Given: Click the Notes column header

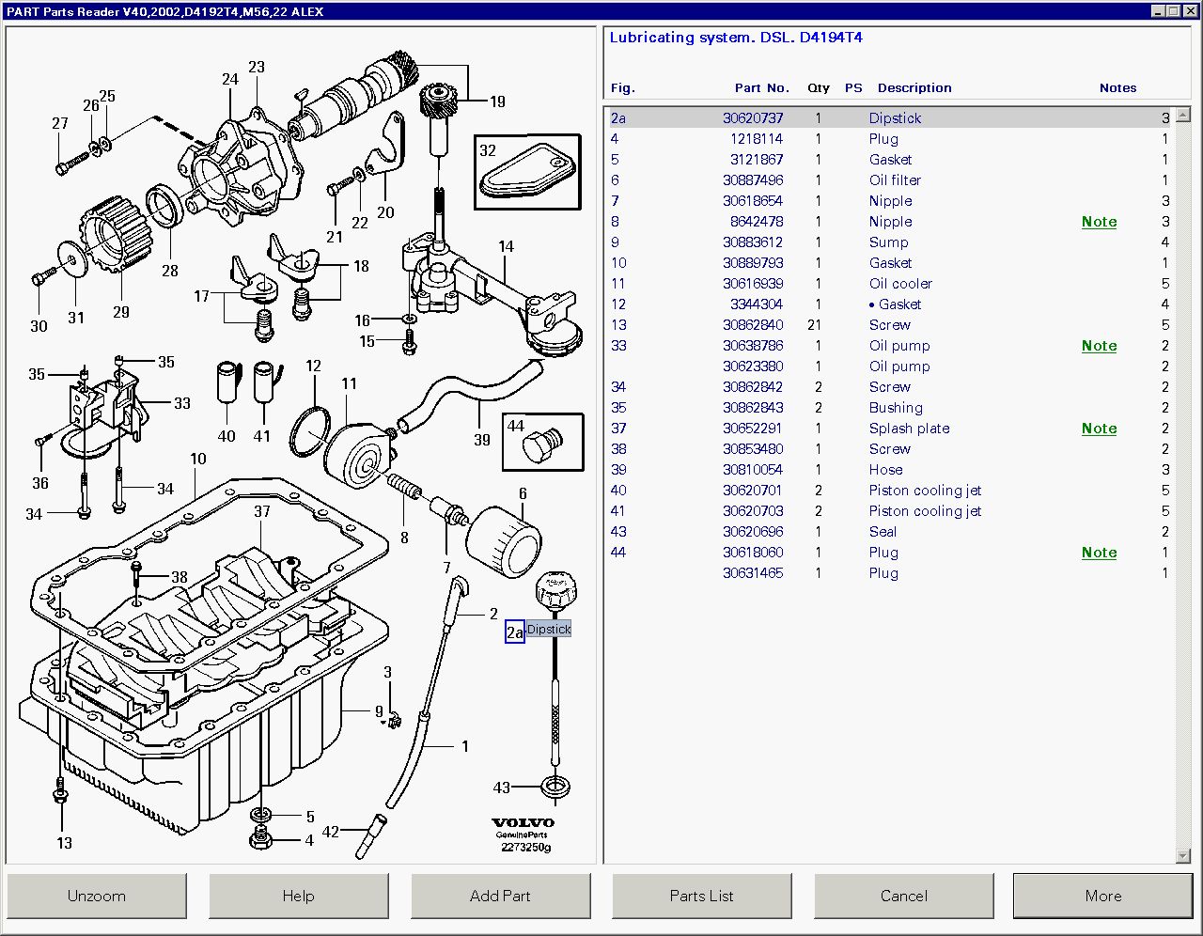Looking at the screenshot, I should [x=1118, y=87].
